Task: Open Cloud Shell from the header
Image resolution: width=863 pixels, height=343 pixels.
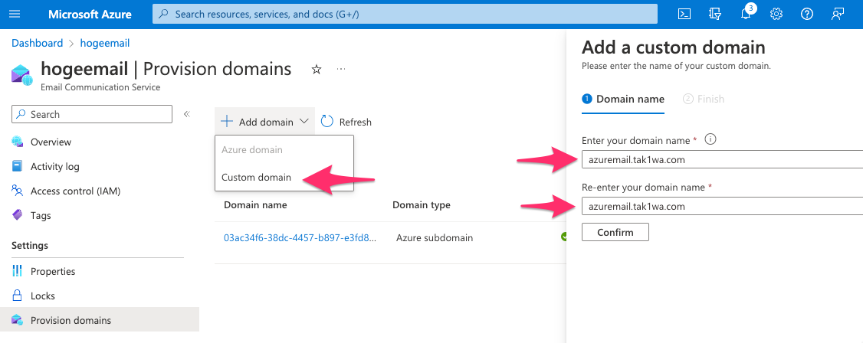Action: (x=684, y=15)
